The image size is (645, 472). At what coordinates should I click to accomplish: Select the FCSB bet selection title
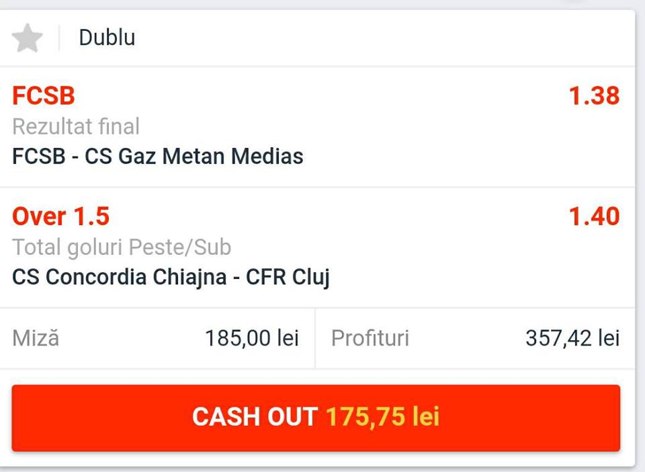44,95
